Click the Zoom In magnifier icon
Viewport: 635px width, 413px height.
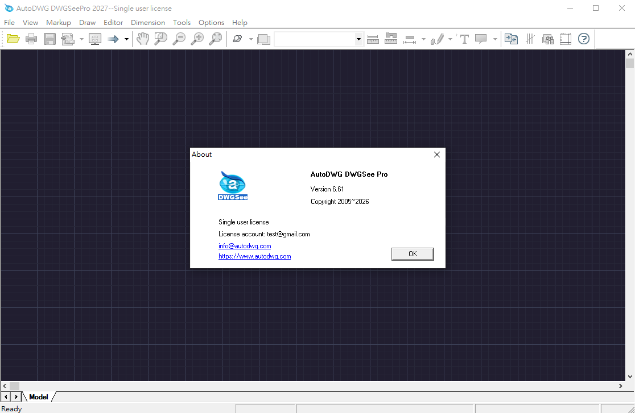[x=197, y=39]
